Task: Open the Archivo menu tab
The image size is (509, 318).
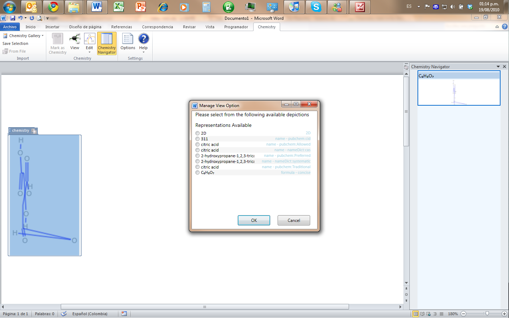Action: (x=10, y=27)
